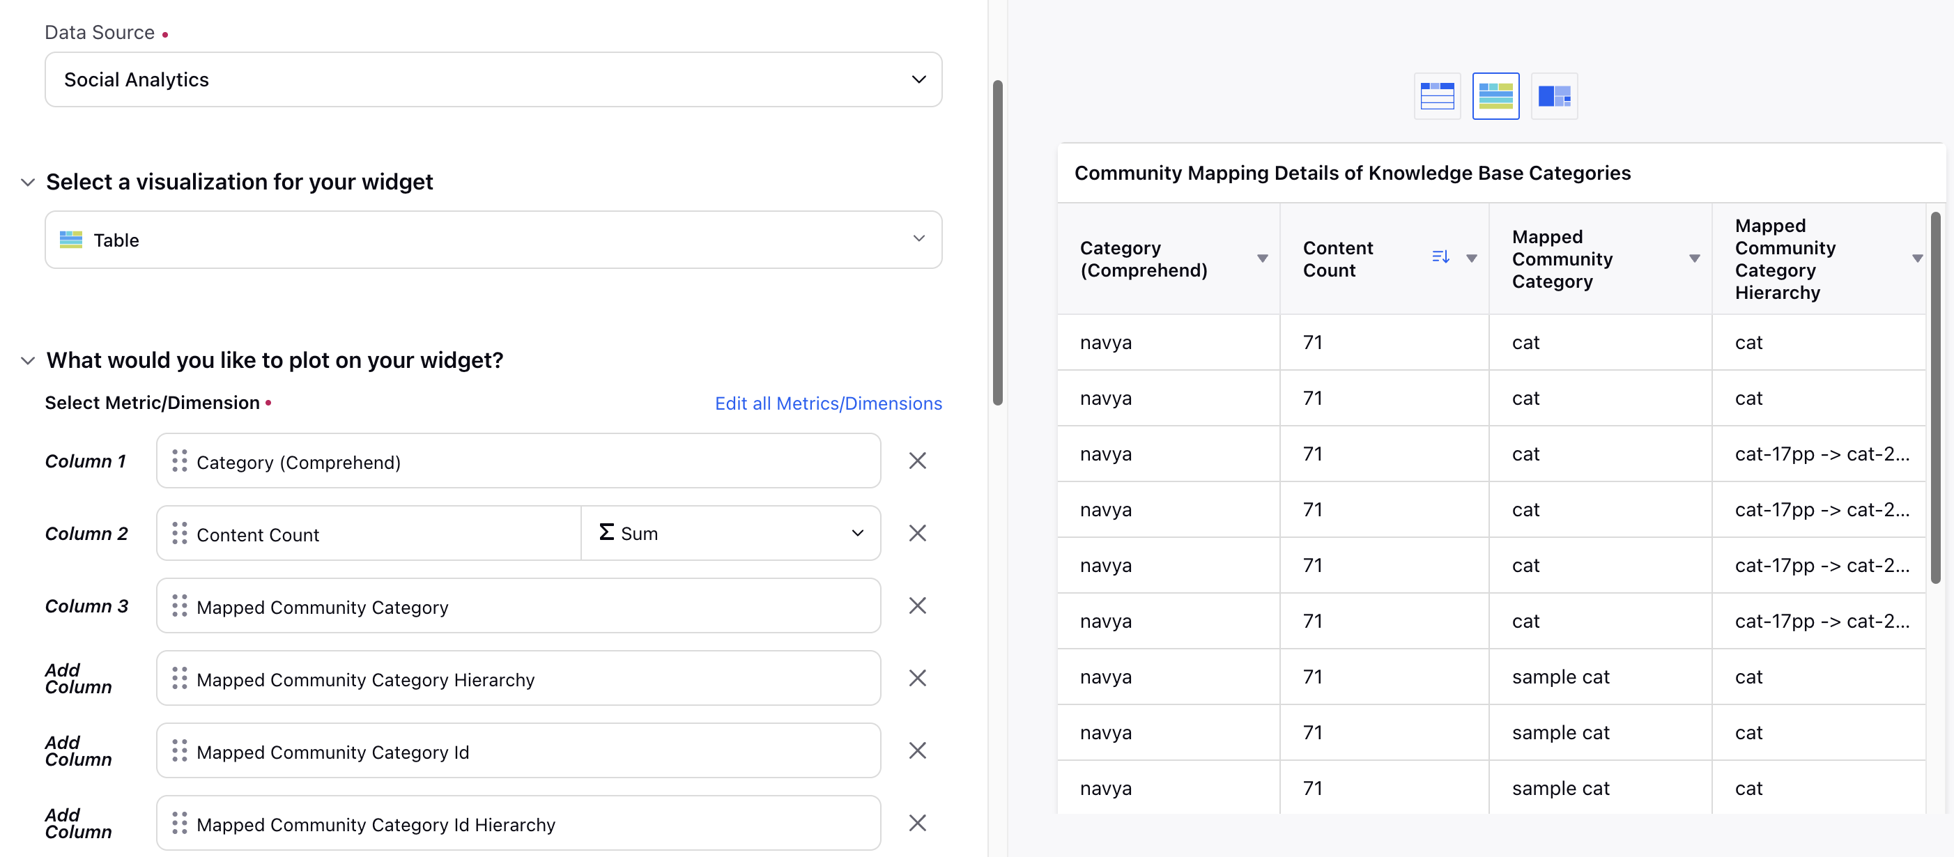Open the Data Source dropdown
1954x857 pixels.
[x=493, y=79]
